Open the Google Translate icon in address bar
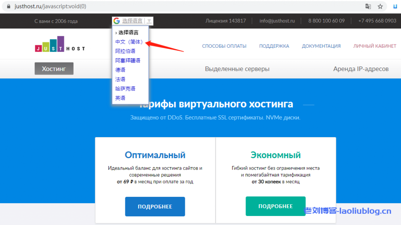The width and height of the screenshot is (401, 225). [368, 6]
